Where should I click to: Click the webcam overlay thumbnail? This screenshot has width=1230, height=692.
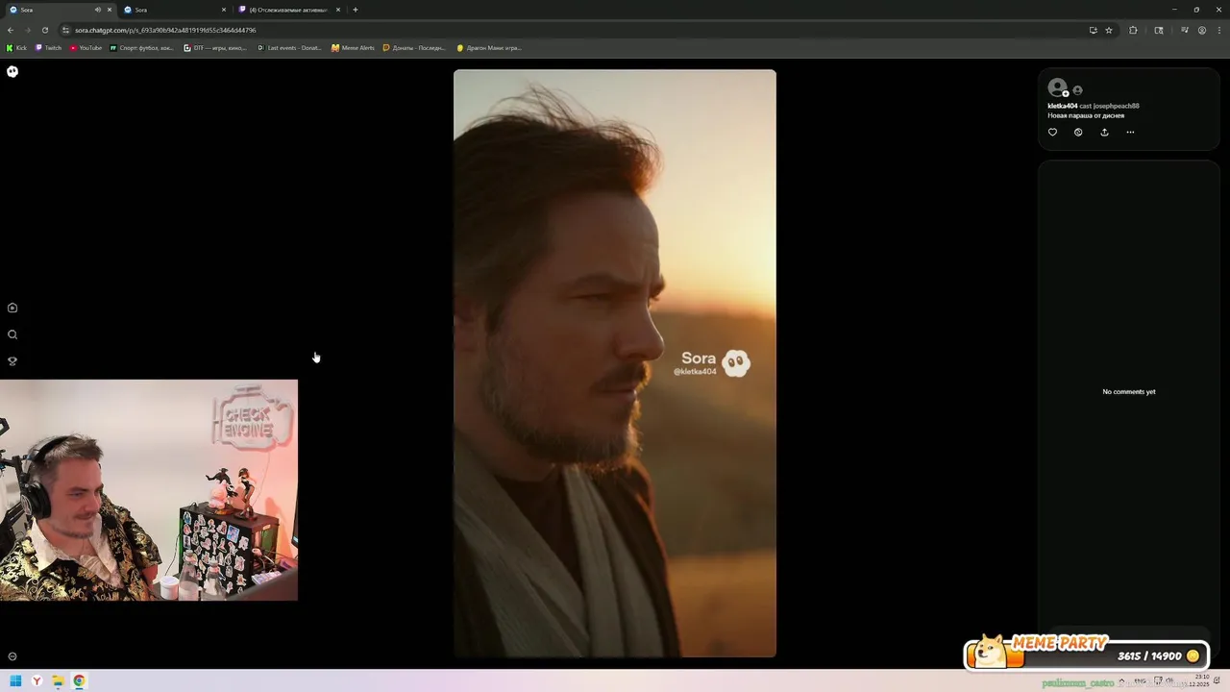point(149,490)
